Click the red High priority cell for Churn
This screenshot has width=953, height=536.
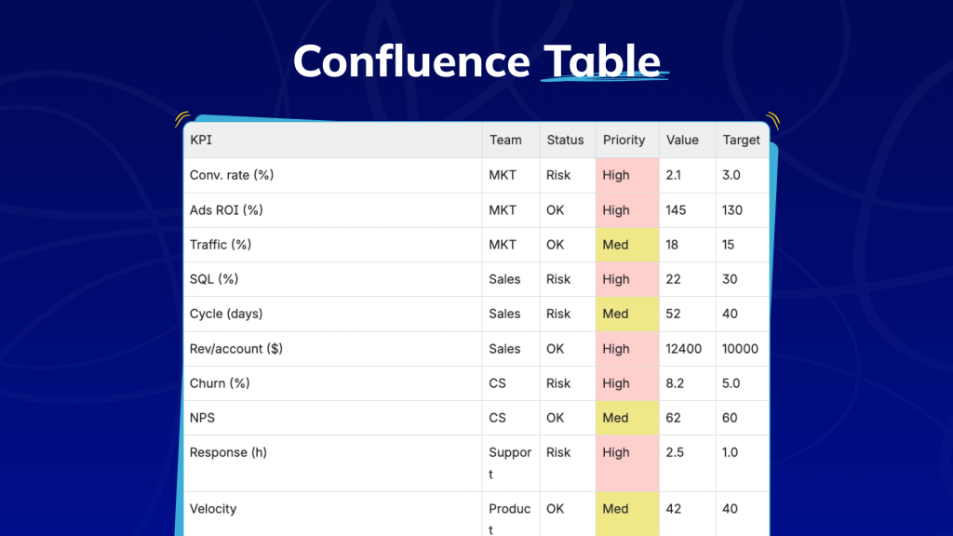pyautogui.click(x=625, y=383)
